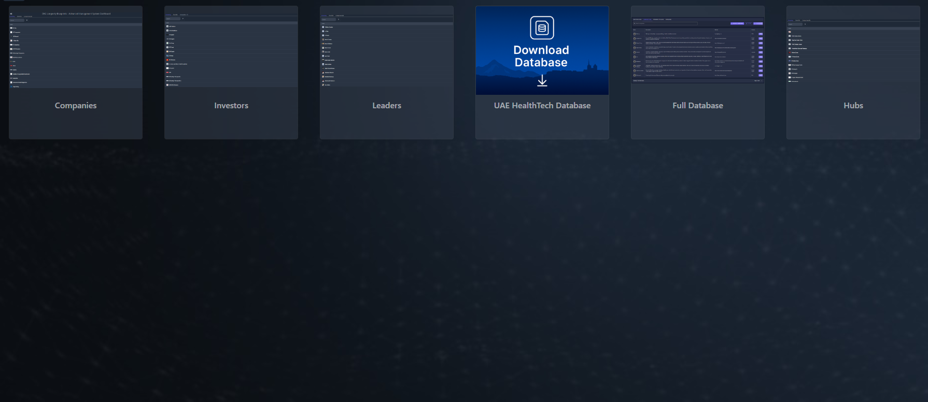
Task: Click the UAE HealthTech Database label
Action: pyautogui.click(x=542, y=106)
